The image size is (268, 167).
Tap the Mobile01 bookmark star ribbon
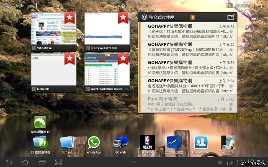[70, 58]
